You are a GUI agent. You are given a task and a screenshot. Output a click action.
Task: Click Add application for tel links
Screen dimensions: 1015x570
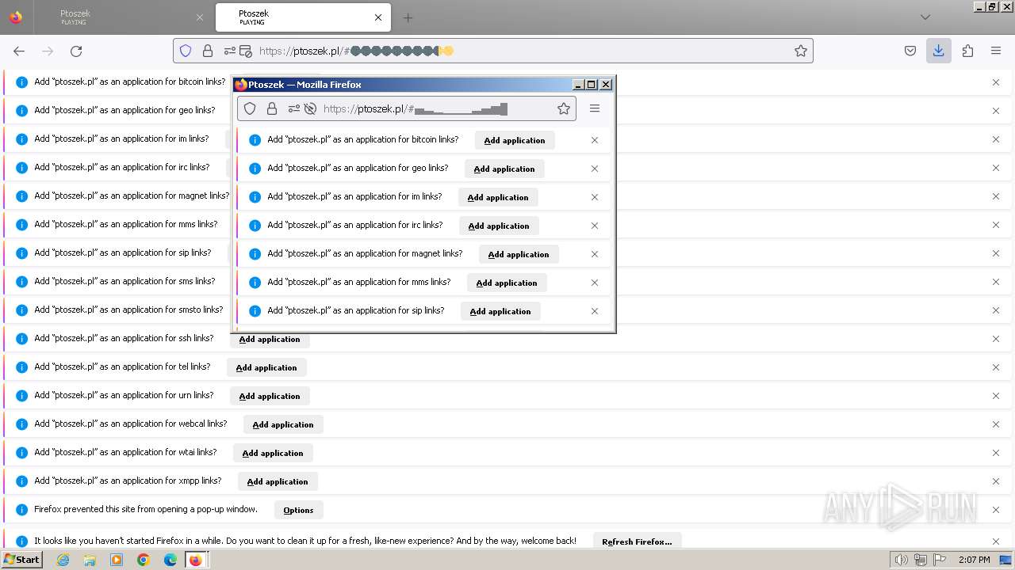click(266, 367)
